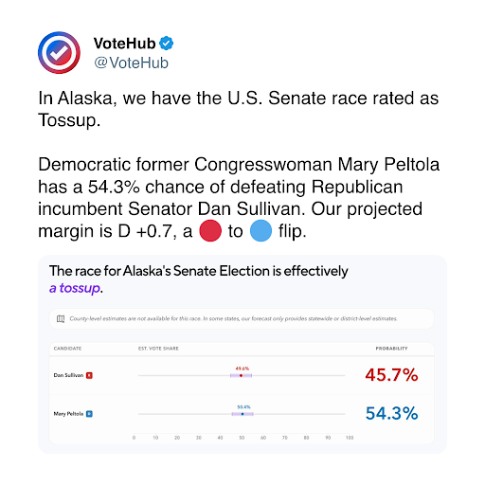The height and width of the screenshot is (485, 485).
Task: Click the VoteHub display name
Action: click(x=125, y=44)
